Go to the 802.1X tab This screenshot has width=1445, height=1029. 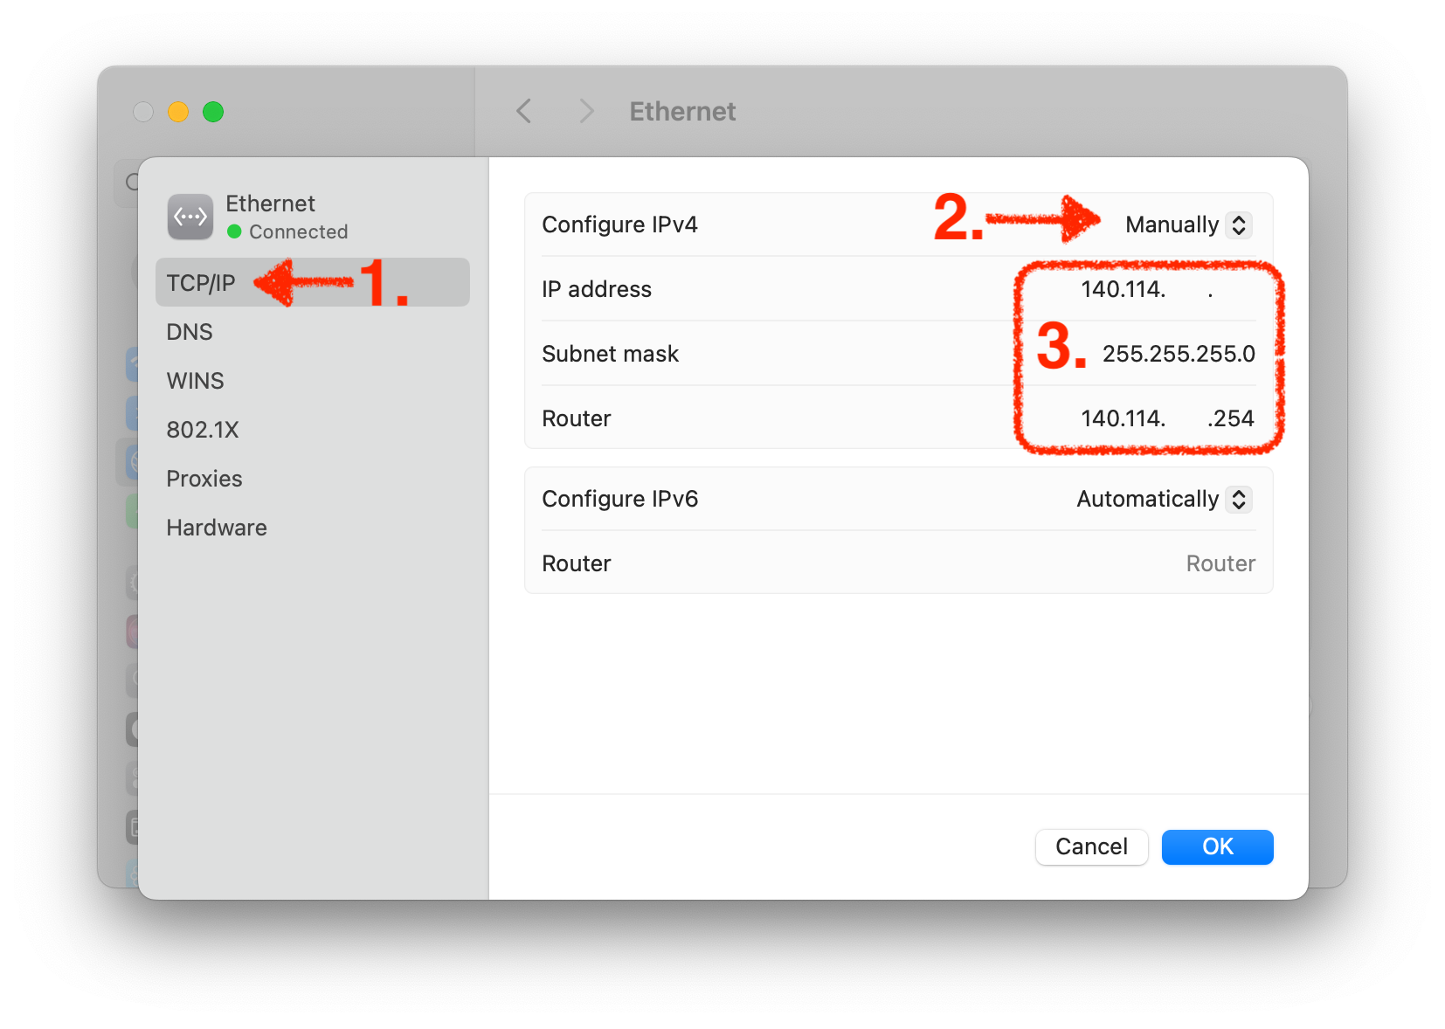coord(203,430)
